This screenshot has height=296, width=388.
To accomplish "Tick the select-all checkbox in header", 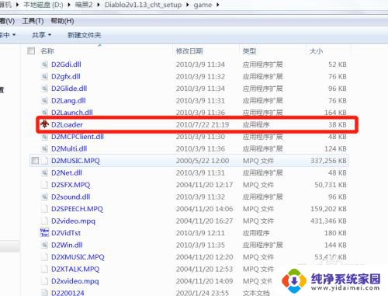I will (x=31, y=50).
